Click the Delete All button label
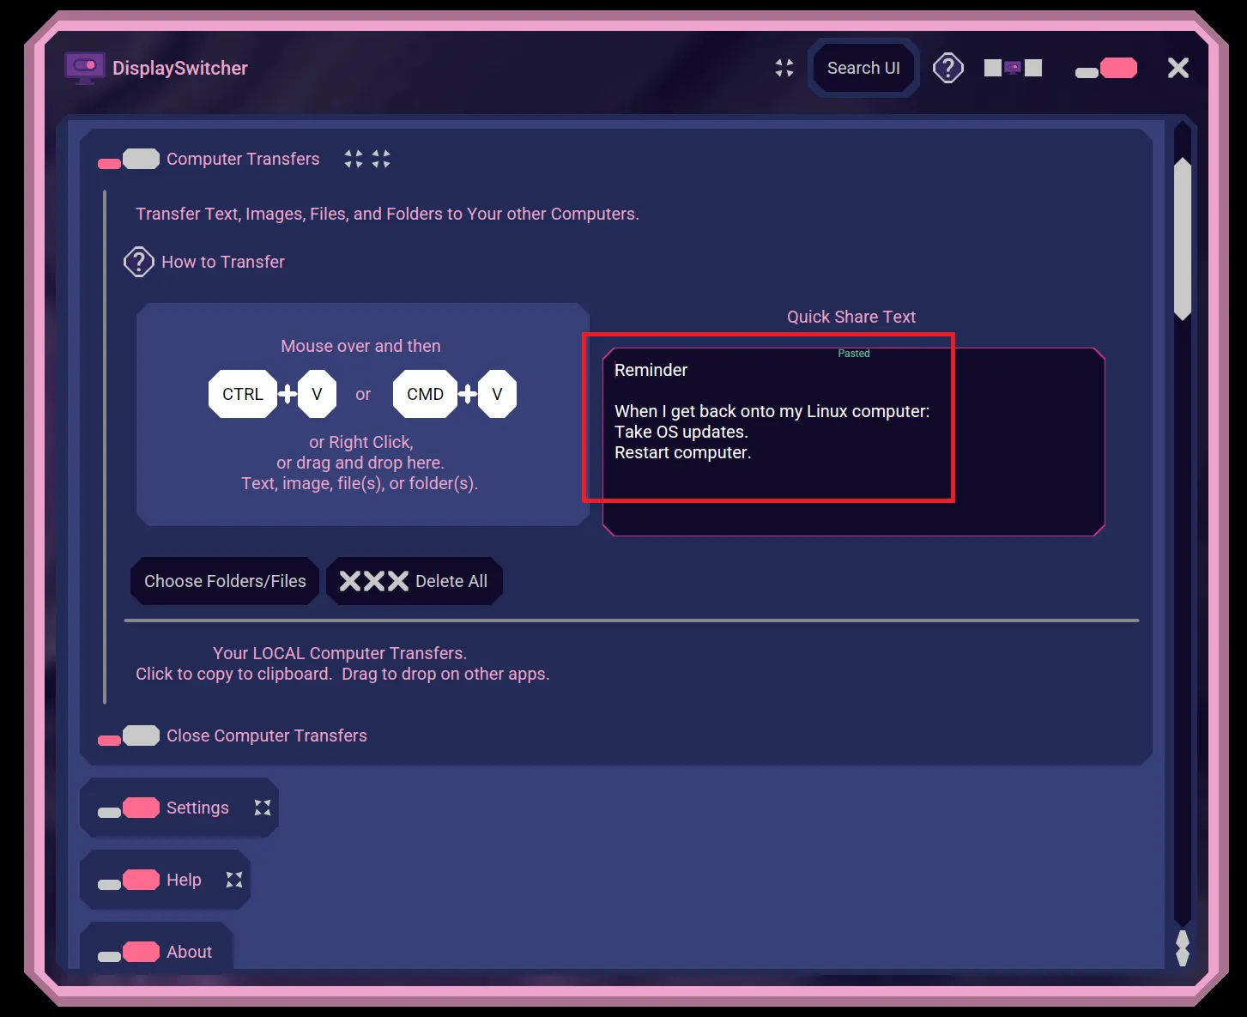1247x1017 pixels. pos(451,581)
